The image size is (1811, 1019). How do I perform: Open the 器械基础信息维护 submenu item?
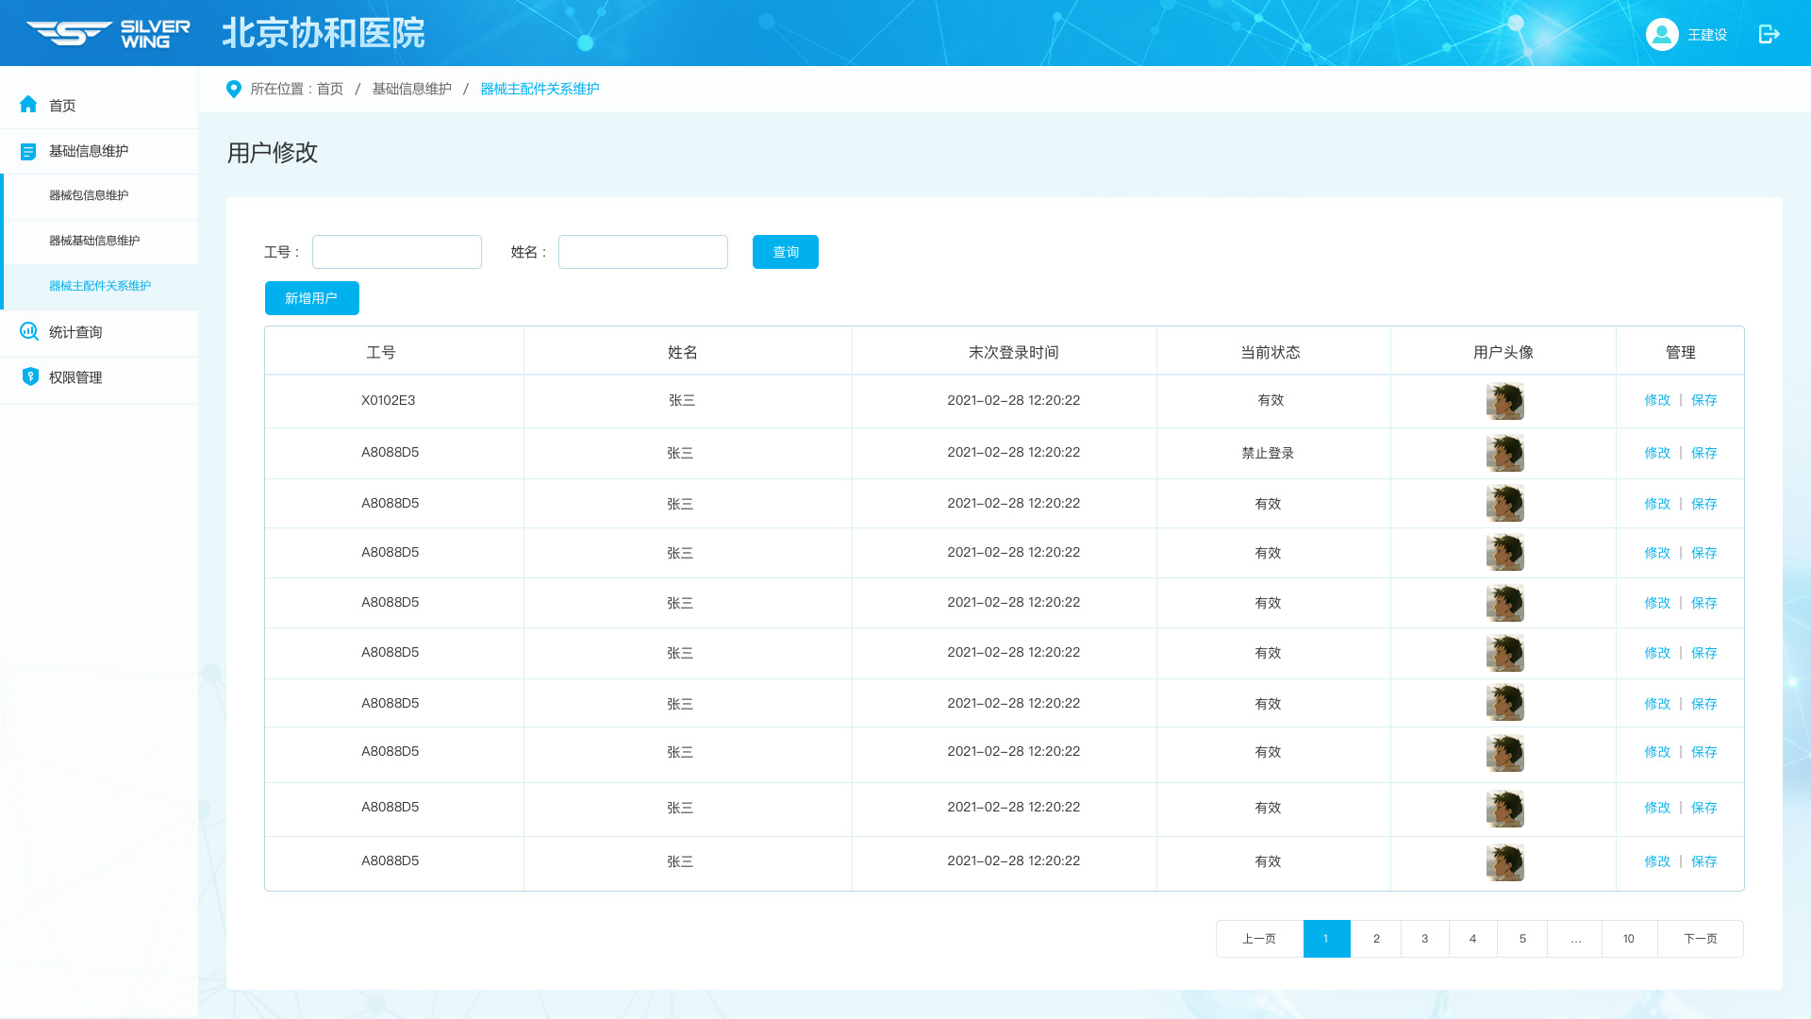tap(94, 241)
